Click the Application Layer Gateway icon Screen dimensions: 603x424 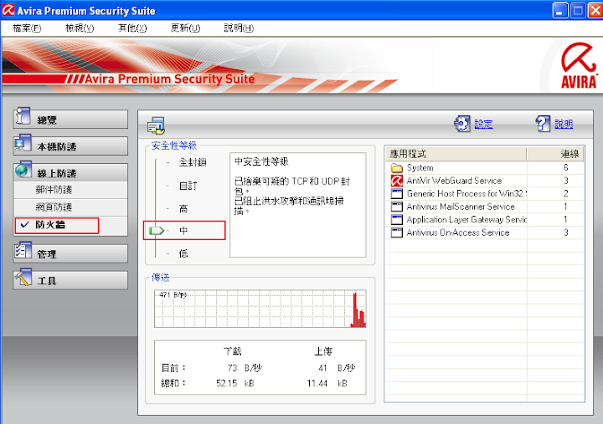pyautogui.click(x=396, y=220)
